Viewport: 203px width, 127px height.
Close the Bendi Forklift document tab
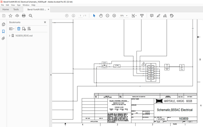[x=48, y=9]
